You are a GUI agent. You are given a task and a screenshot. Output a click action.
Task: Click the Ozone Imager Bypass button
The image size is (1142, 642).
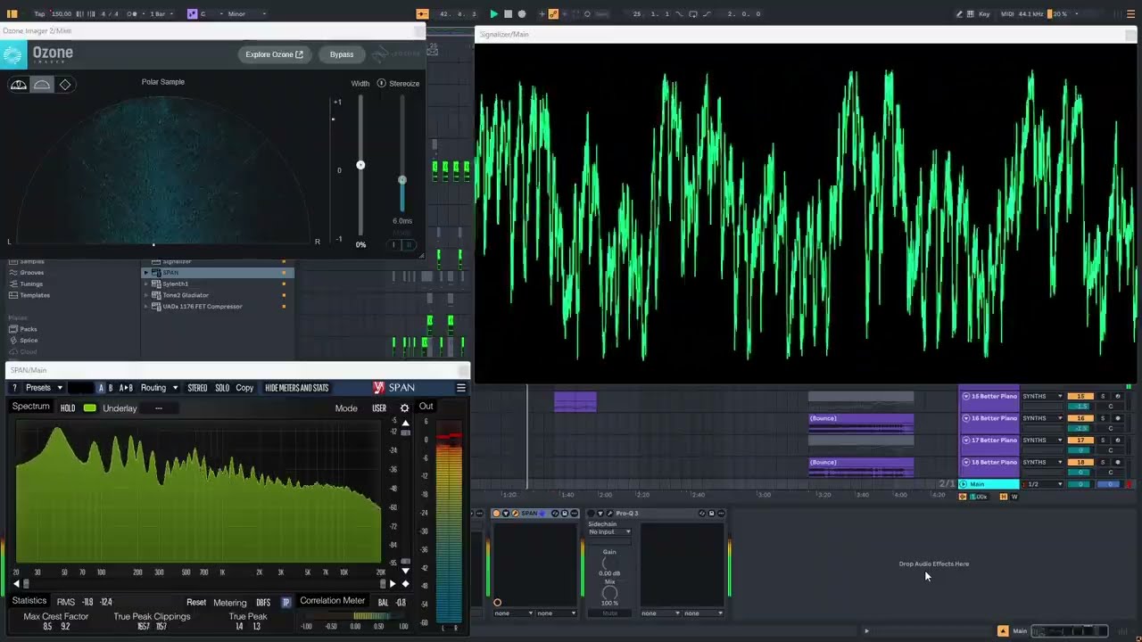click(342, 54)
